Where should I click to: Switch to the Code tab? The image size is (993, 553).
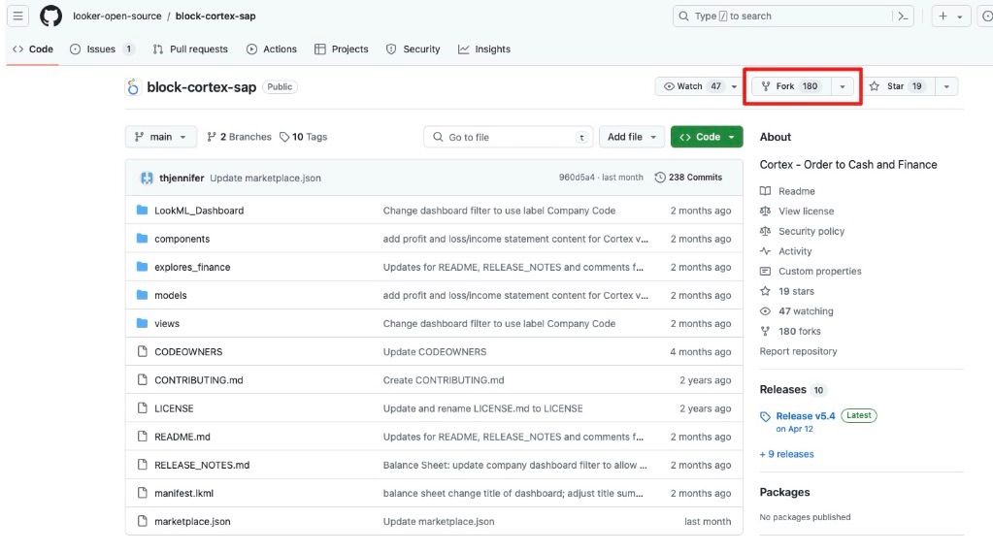33,49
